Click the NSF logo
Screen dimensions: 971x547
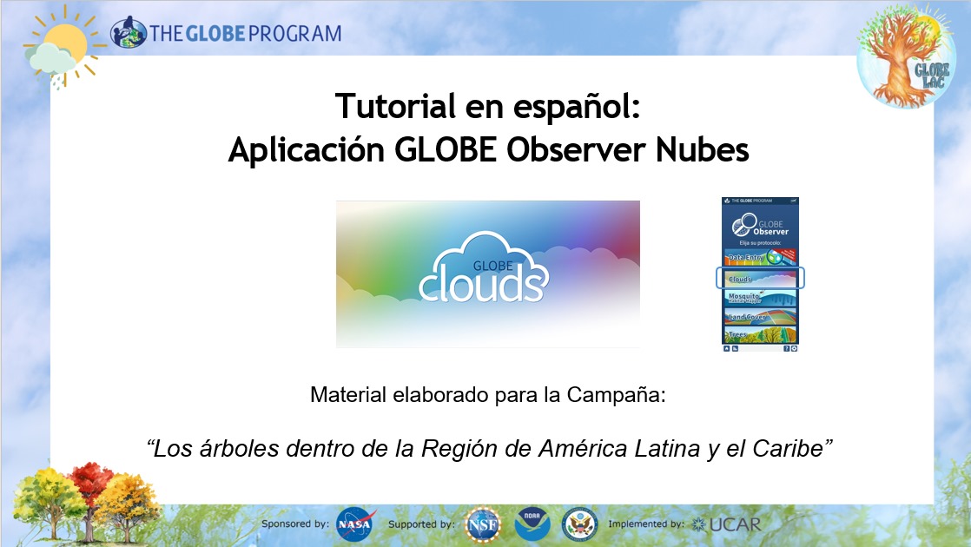coord(483,524)
